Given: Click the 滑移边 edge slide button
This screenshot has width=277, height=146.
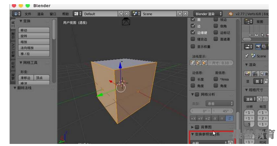Looking at the screenshot, I should [26, 78].
